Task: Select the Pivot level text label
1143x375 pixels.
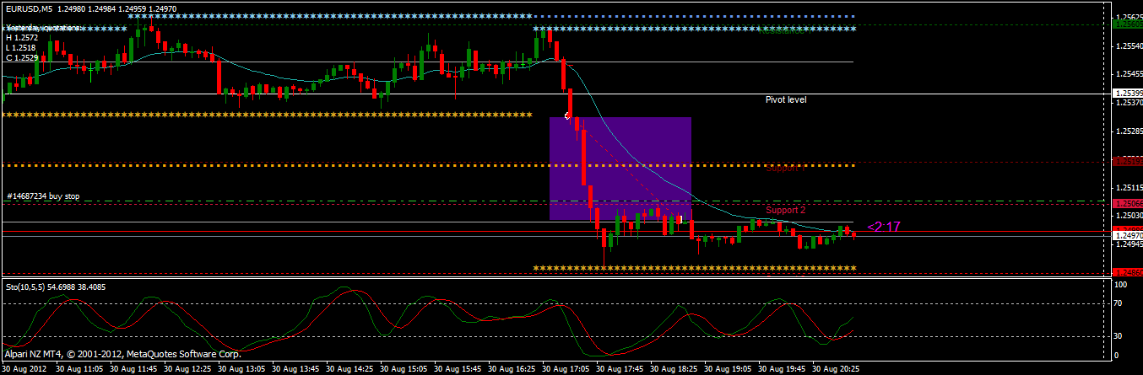Action: [x=785, y=99]
